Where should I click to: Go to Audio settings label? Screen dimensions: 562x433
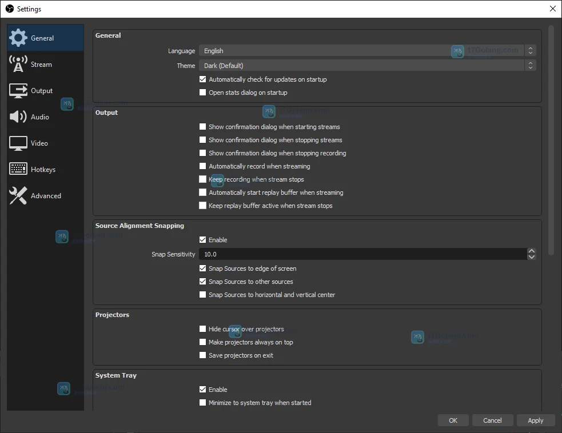coord(40,117)
